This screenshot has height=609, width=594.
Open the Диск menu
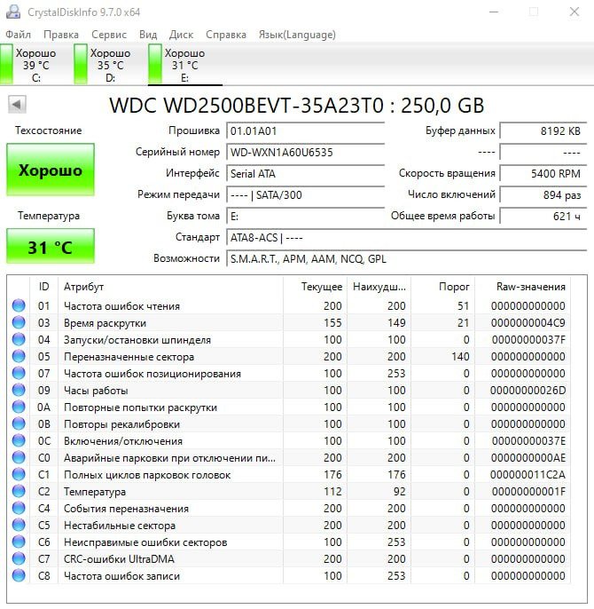pos(181,35)
